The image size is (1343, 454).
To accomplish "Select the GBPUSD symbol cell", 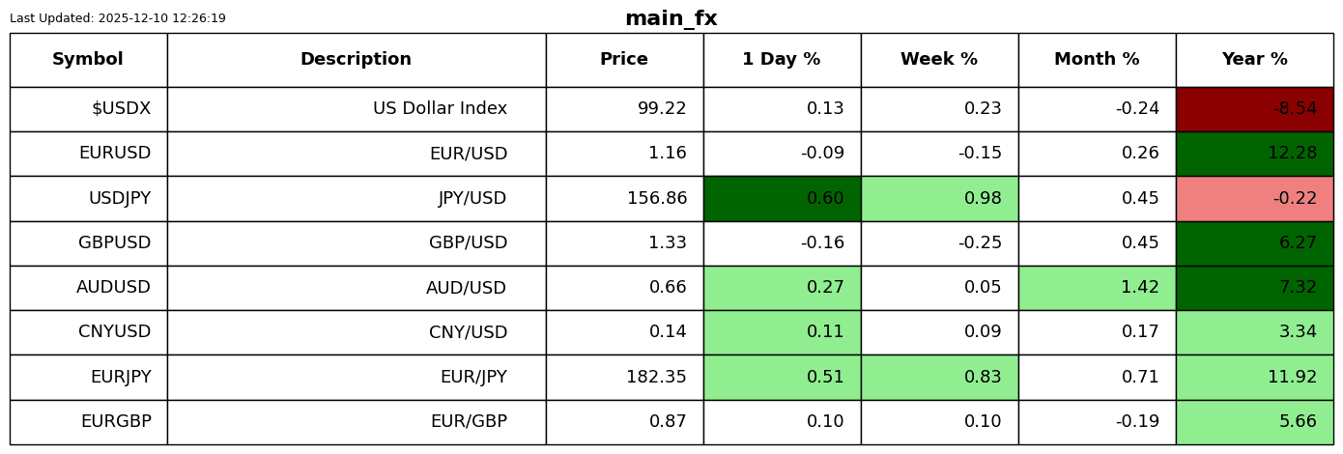I will point(88,243).
